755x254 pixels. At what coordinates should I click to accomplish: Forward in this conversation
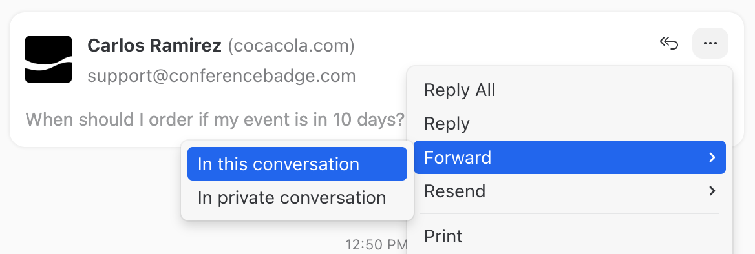[297, 164]
